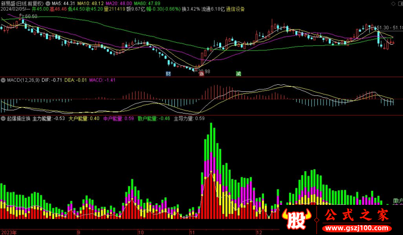Screen dimensions: 403x235
Task: Click the 2023年 time axis label
Action: pos(9,232)
